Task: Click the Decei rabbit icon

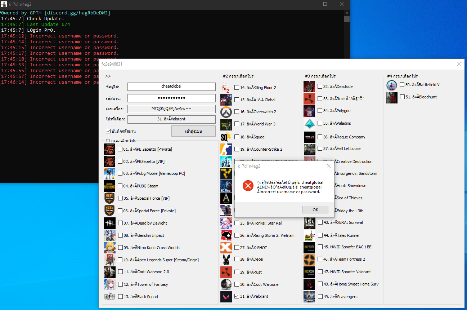Action: (x=226, y=259)
